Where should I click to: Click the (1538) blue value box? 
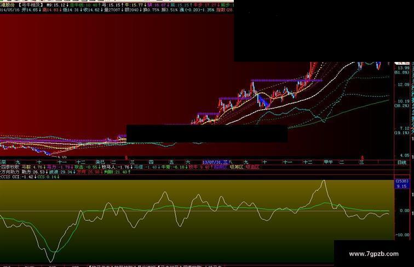[x=401, y=181]
